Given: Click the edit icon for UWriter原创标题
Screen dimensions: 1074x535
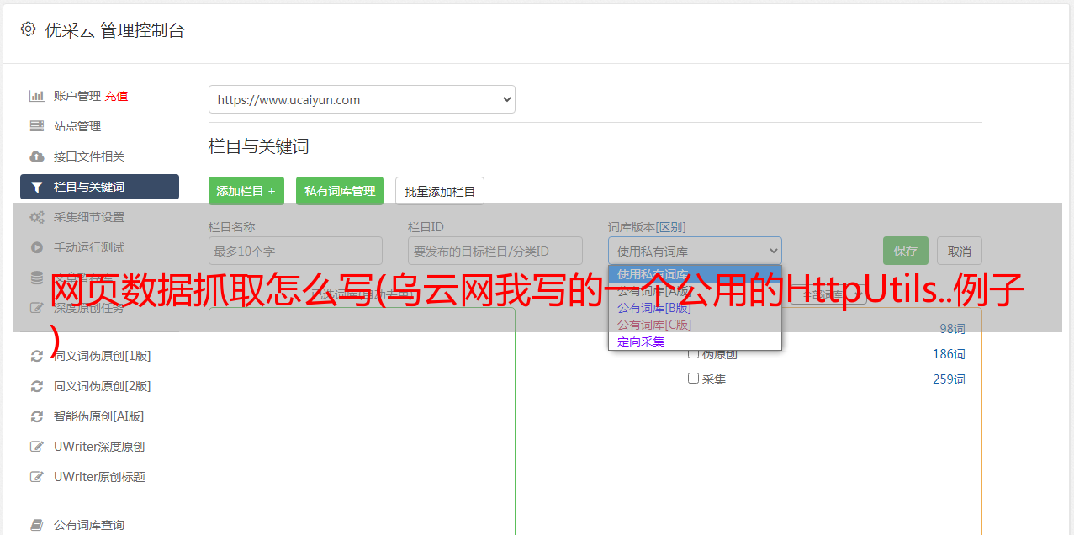Looking at the screenshot, I should [x=37, y=477].
